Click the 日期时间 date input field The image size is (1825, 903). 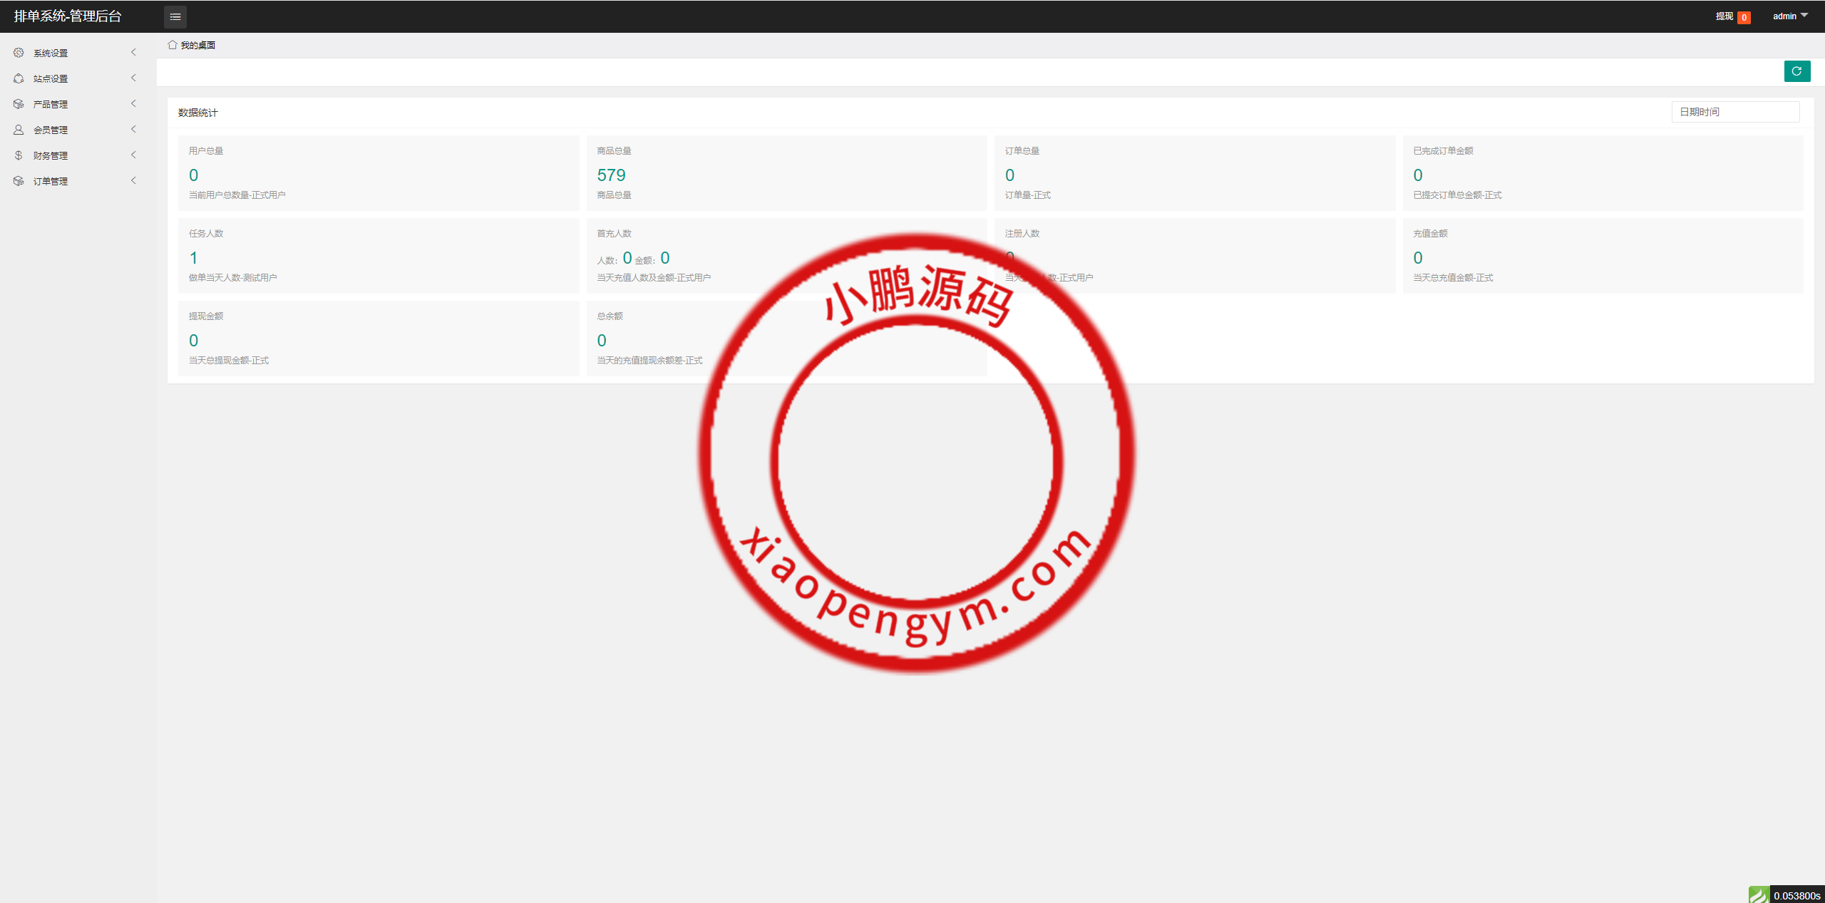click(1734, 112)
